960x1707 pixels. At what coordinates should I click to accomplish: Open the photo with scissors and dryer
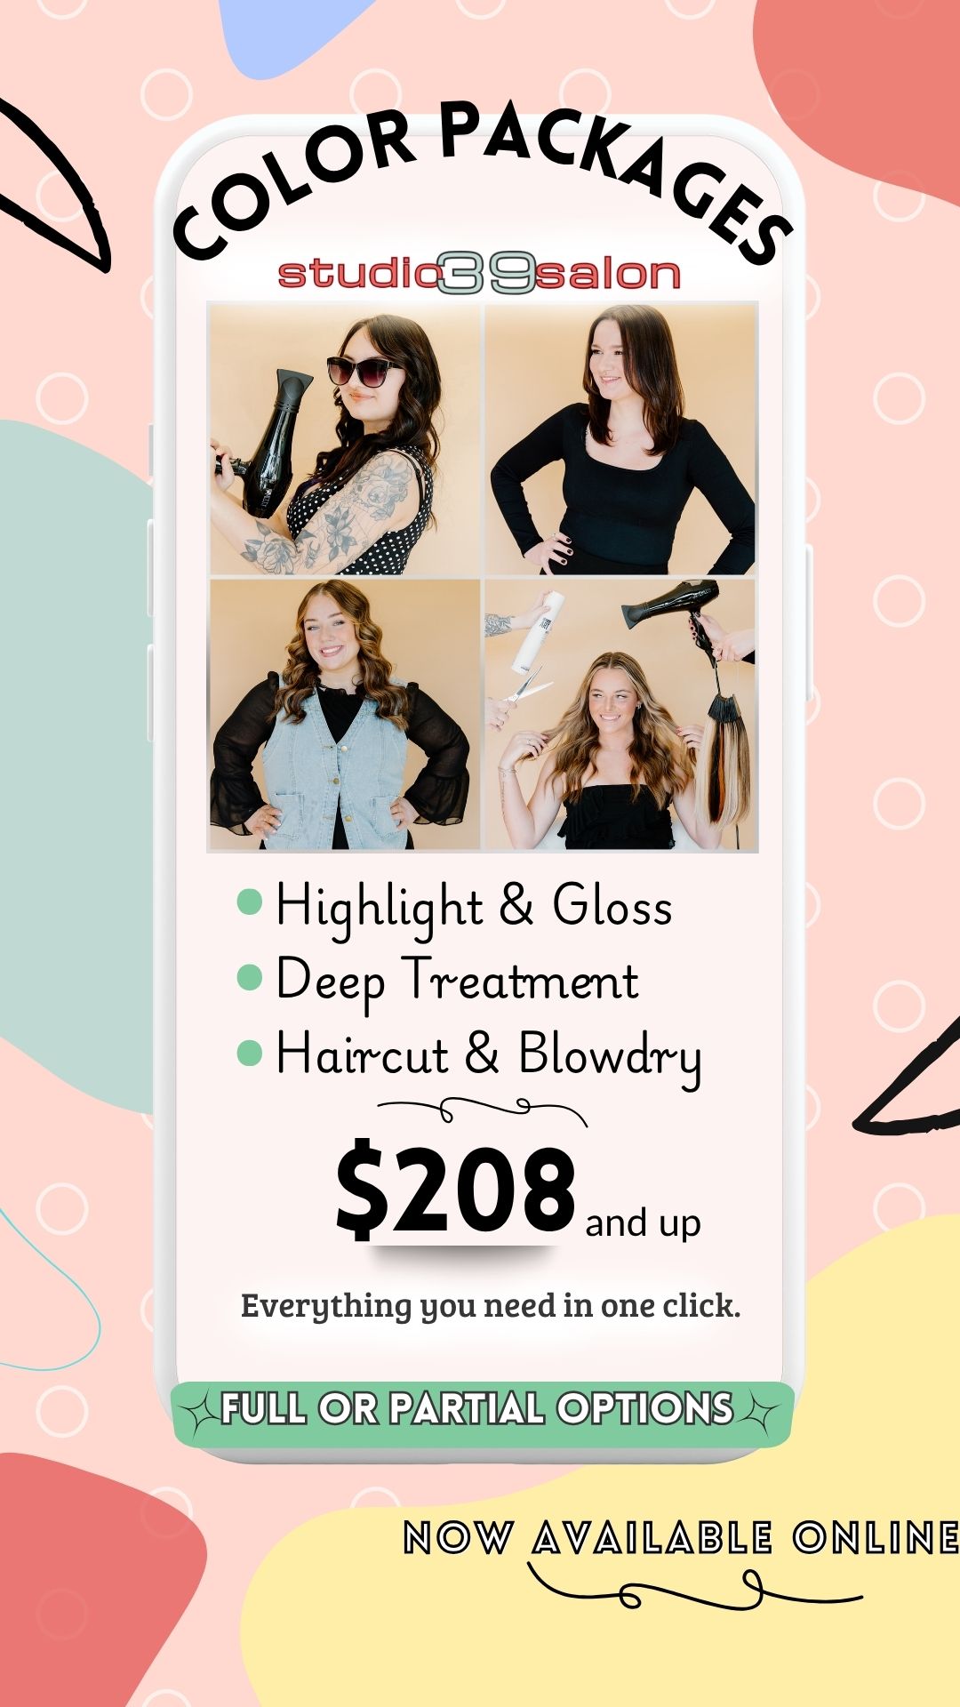coord(620,715)
